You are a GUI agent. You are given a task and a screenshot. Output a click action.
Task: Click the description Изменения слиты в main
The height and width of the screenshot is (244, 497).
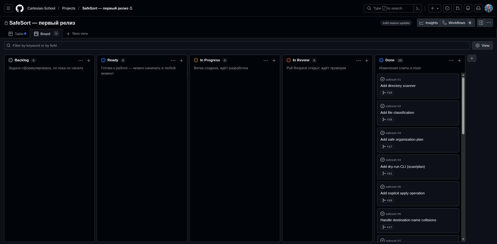tap(400, 68)
